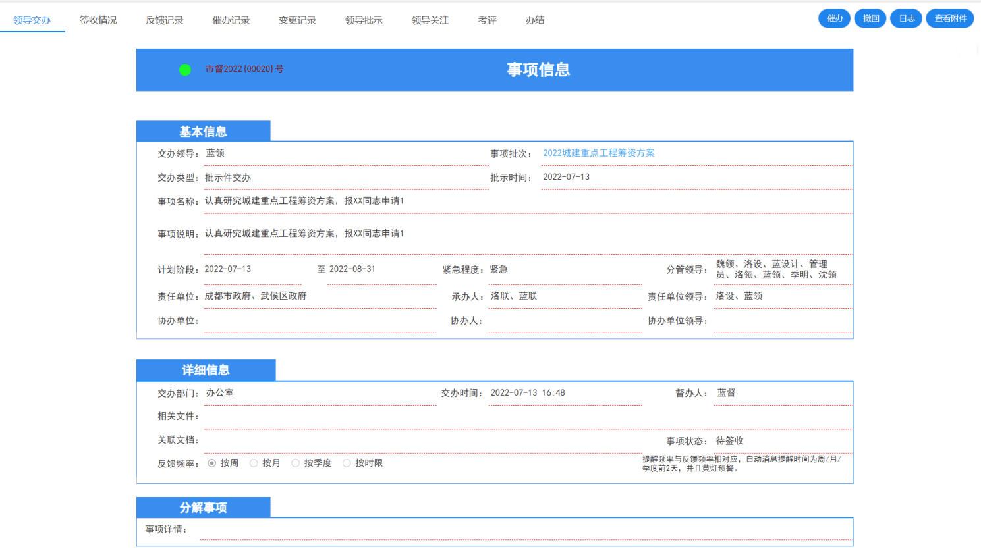The image size is (981, 555).
Task: Open the 日志 log button
Action: 907,18
